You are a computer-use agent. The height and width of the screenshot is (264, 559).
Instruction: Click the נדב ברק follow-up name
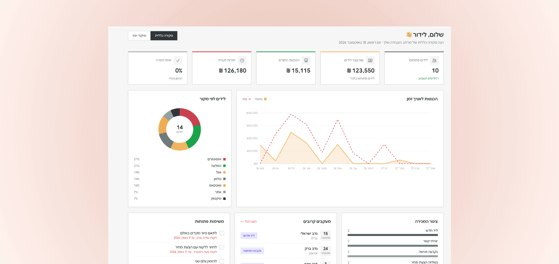[311, 248]
